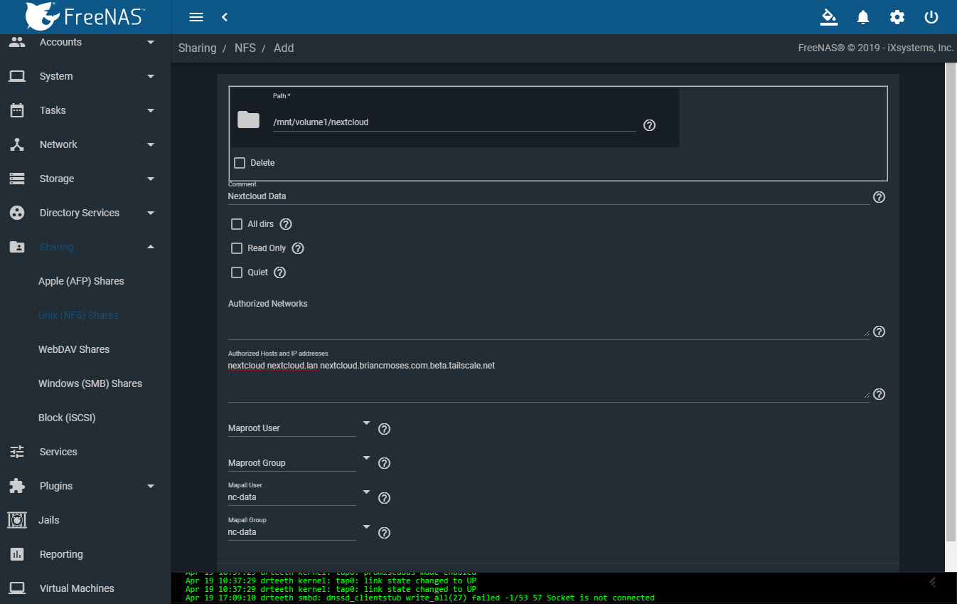The image size is (957, 604).
Task: Enable the Quiet checkbox
Action: tap(237, 272)
